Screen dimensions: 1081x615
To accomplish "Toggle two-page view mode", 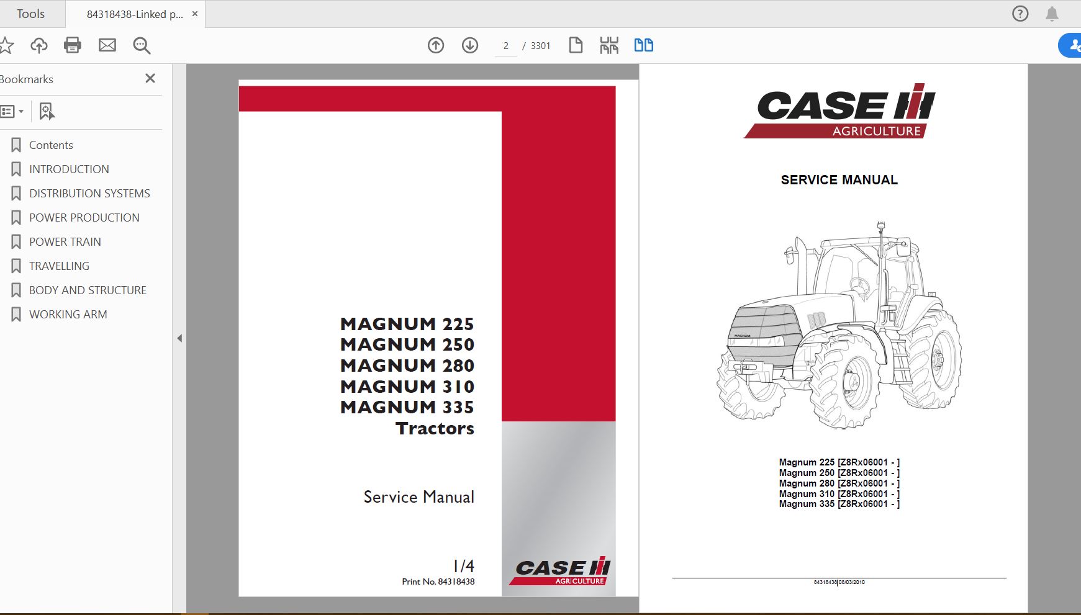I will (645, 45).
